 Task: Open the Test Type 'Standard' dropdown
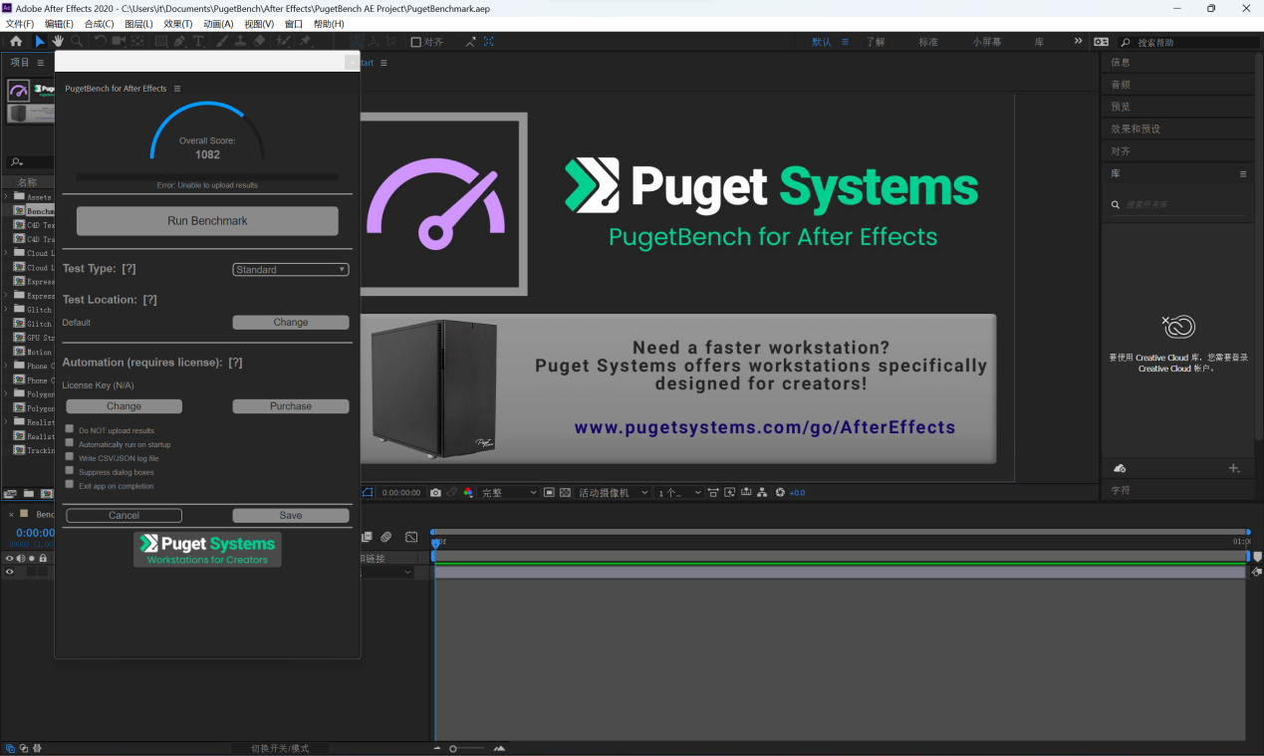291,270
